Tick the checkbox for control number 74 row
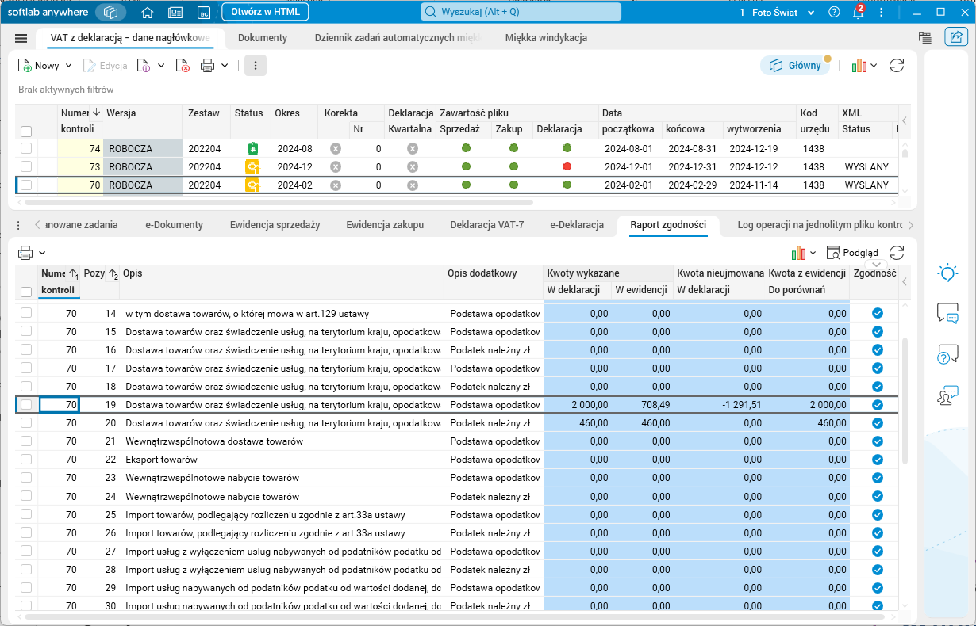 [x=26, y=148]
